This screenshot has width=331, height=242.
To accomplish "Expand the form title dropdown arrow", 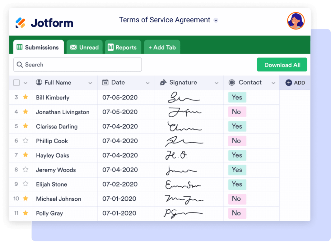I will coord(216,20).
